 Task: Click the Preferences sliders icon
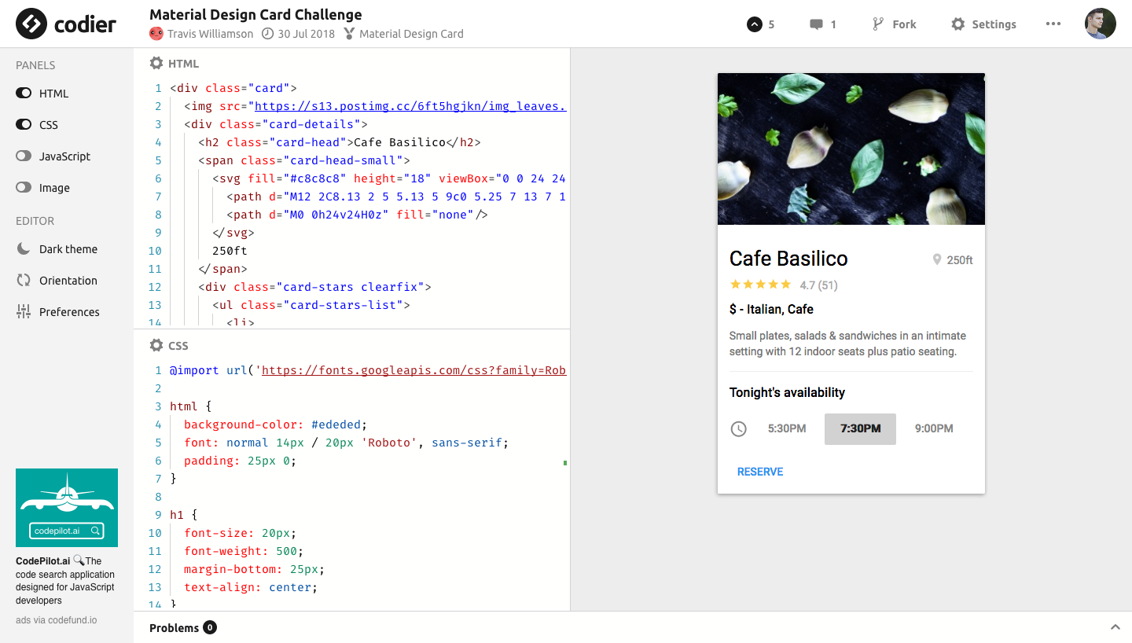pos(24,312)
